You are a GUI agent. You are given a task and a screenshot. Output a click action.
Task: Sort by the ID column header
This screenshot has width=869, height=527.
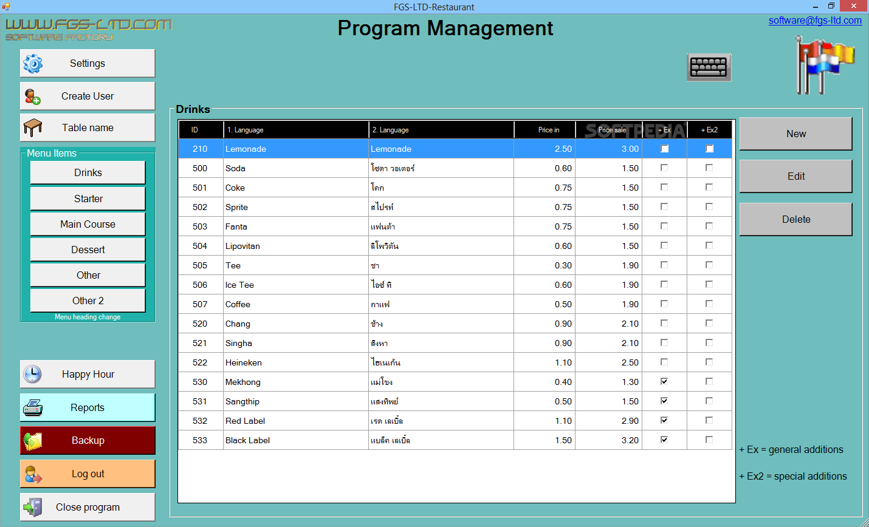coord(201,130)
